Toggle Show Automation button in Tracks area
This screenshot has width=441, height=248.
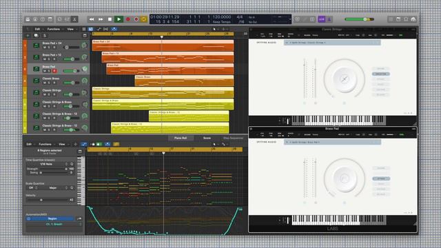[x=99, y=29]
